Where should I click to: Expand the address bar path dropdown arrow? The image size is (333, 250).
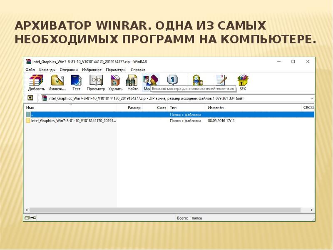[x=312, y=98]
